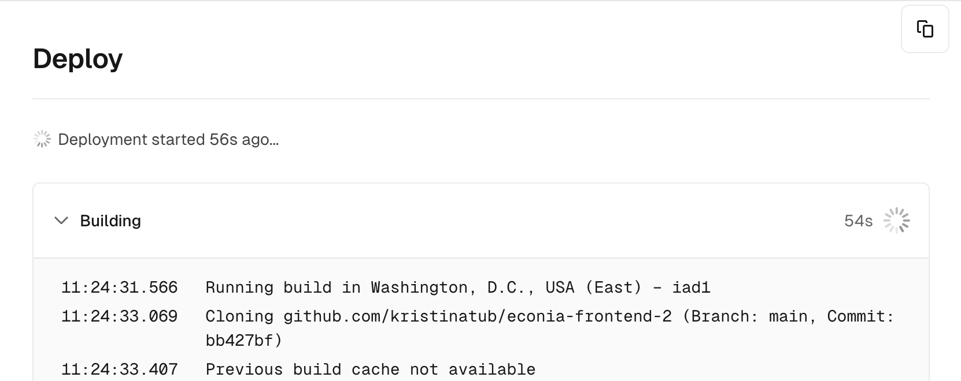Click the Running build in Washington log line
The width and height of the screenshot is (961, 381).
click(x=458, y=287)
